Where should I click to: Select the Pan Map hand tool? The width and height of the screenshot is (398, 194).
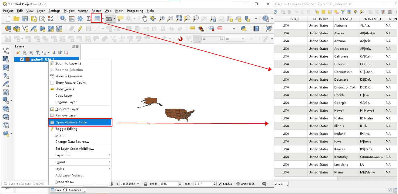coord(145,19)
